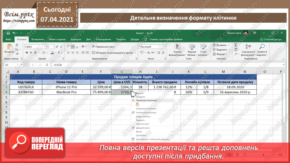The width and height of the screenshot is (290, 163).
Task: Click the Fill down arrow icon
Action: click(236, 49)
